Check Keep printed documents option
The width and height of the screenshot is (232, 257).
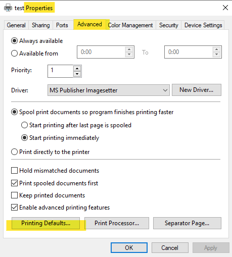pos(14,195)
